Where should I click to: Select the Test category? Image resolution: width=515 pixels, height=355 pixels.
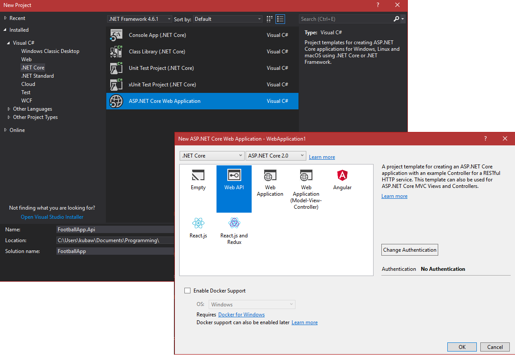pos(26,92)
